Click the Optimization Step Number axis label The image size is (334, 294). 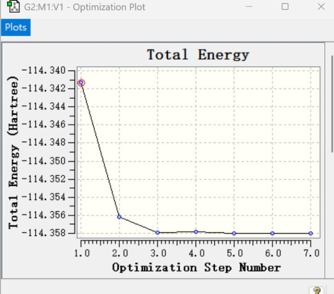pos(196,268)
